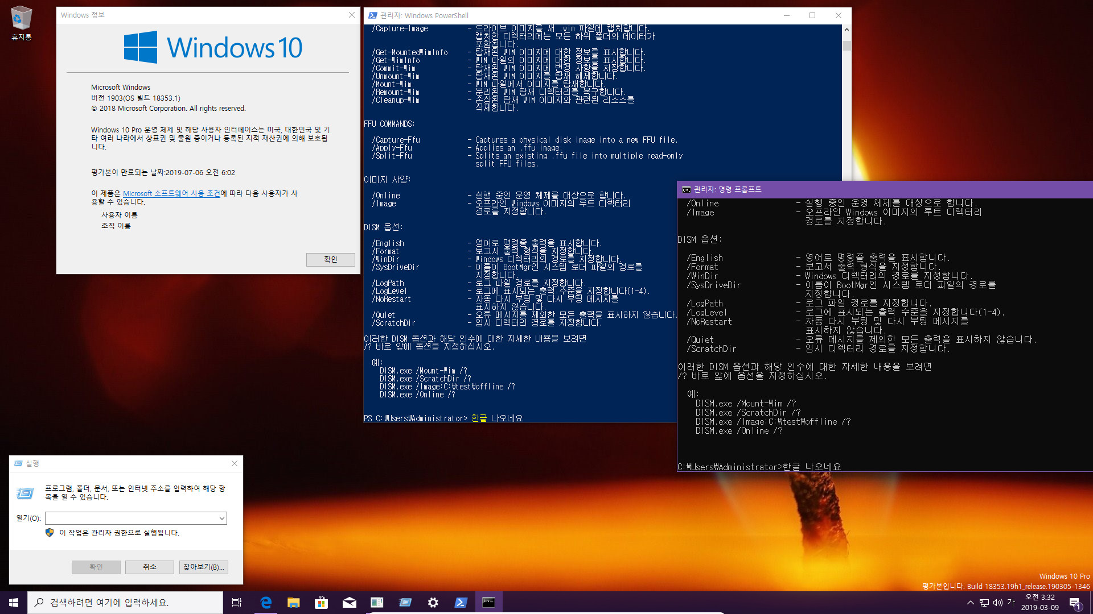The image size is (1093, 614).
Task: Maximize the PowerShell window
Action: click(x=812, y=15)
